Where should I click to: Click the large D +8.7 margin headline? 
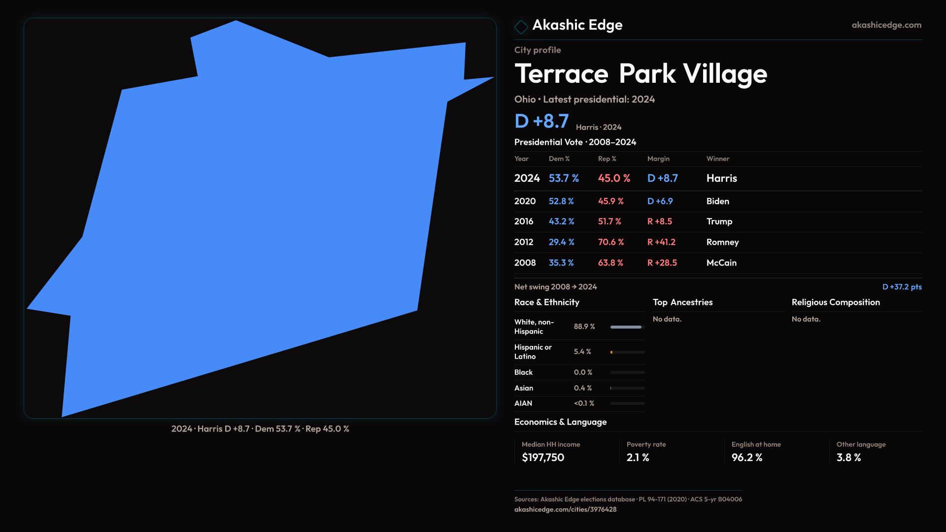[x=541, y=121]
